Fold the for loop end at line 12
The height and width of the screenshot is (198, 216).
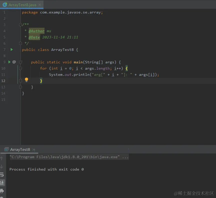(20, 81)
